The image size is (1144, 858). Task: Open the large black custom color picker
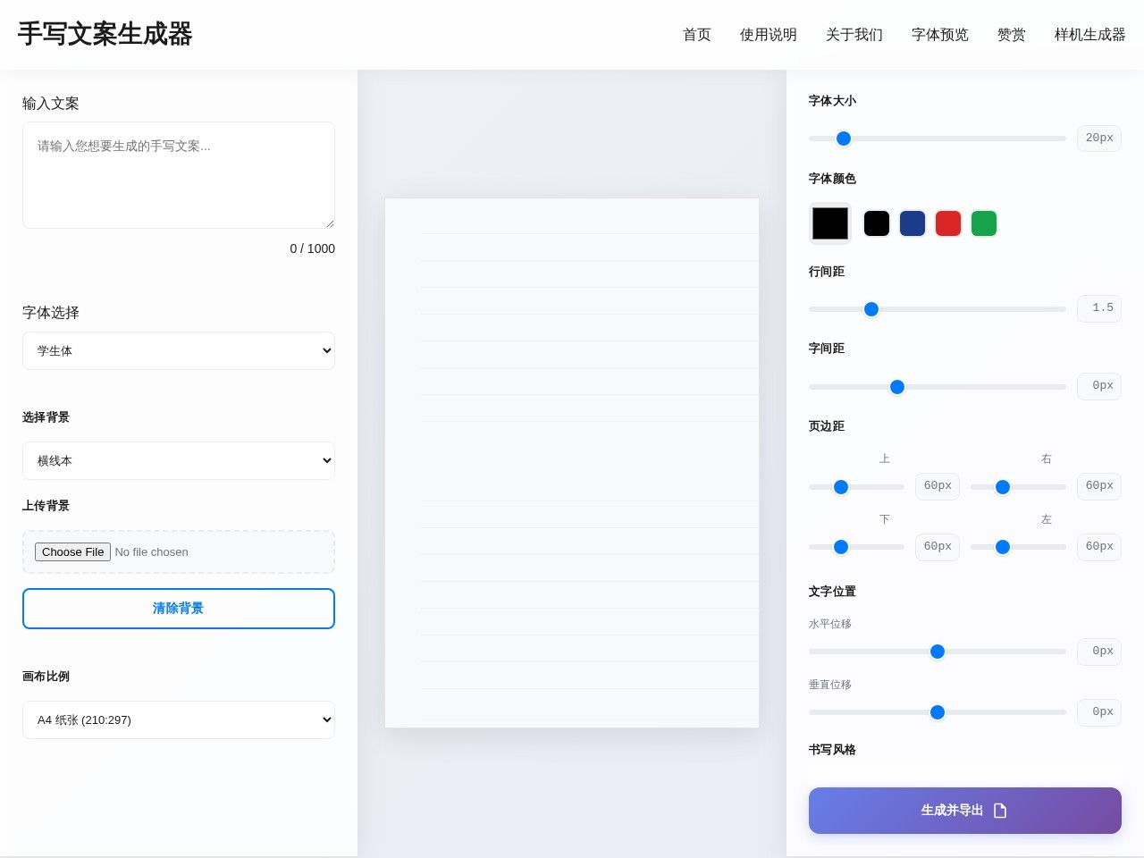(x=830, y=223)
